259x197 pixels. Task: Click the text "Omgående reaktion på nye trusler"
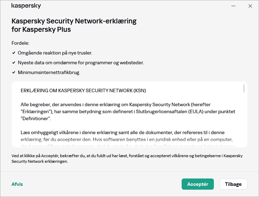pos(55,53)
